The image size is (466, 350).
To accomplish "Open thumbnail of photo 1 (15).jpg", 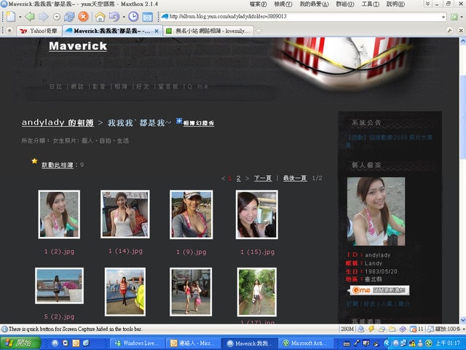I will [257, 214].
